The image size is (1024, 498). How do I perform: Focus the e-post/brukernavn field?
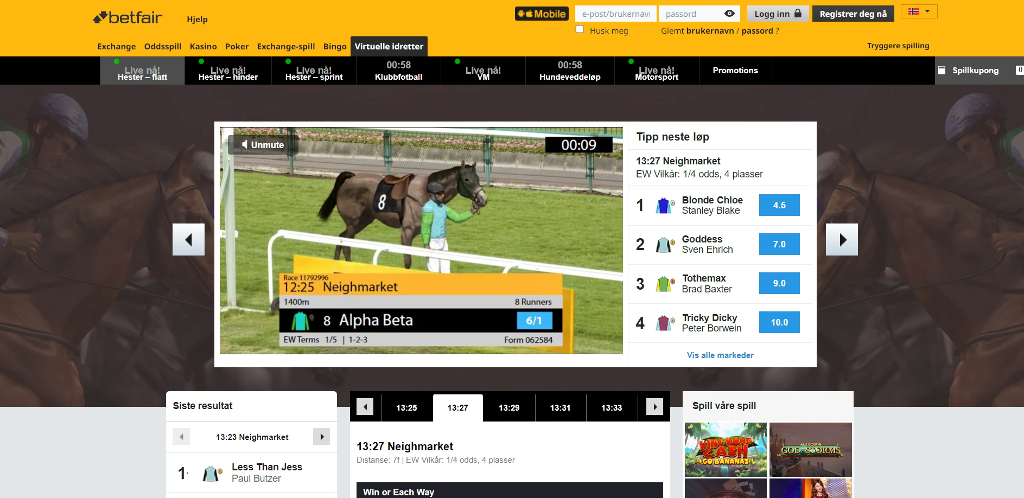coord(616,14)
